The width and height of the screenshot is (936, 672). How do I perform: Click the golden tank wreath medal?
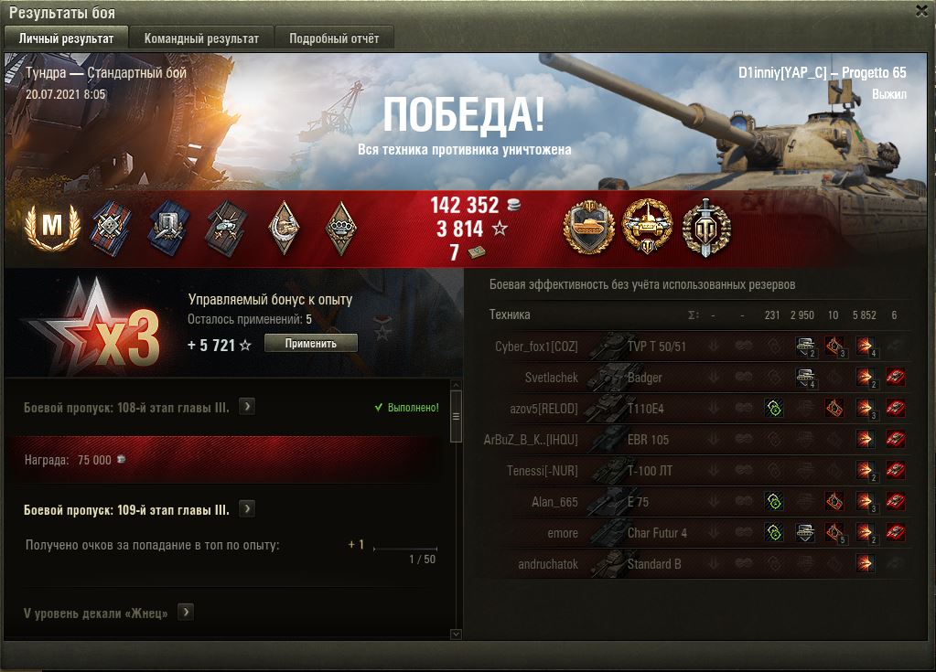click(647, 227)
